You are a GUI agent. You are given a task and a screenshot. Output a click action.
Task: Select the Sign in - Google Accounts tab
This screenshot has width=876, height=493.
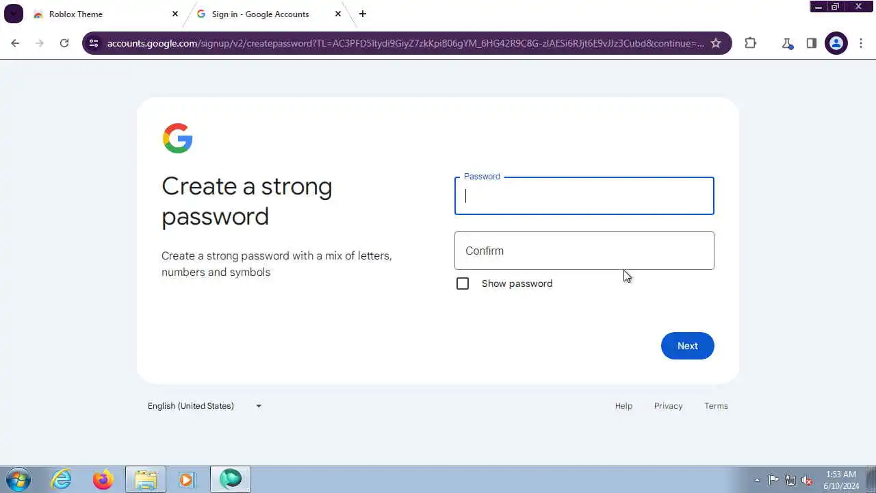point(268,14)
